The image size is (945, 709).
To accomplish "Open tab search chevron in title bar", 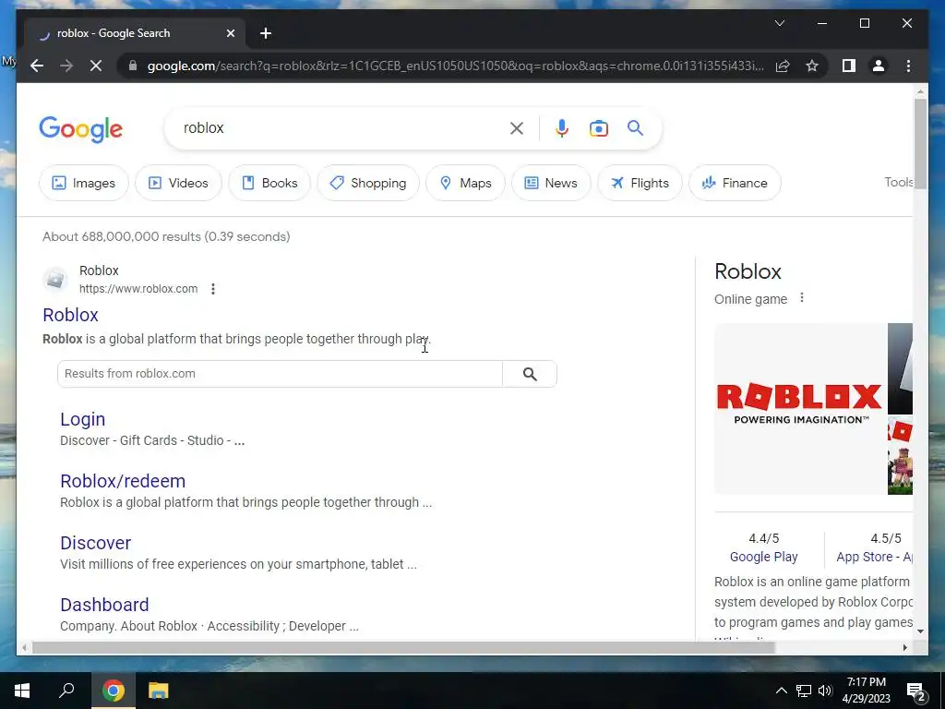I will (x=779, y=23).
